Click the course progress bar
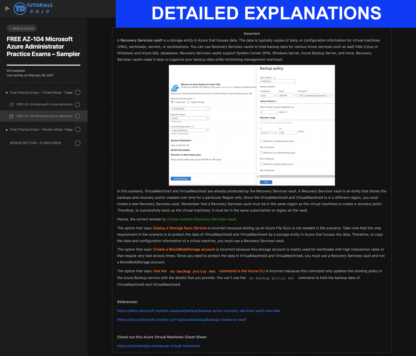 click(43, 65)
